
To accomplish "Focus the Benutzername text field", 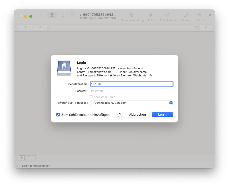I will pyautogui.click(x=131, y=84).
